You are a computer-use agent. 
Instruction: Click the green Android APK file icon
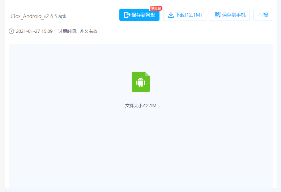tap(141, 82)
